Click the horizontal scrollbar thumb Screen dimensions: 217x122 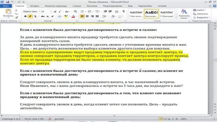coord(114,116)
